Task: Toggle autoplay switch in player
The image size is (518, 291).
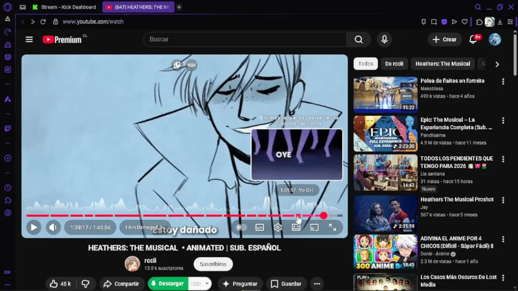Action: 241,228
